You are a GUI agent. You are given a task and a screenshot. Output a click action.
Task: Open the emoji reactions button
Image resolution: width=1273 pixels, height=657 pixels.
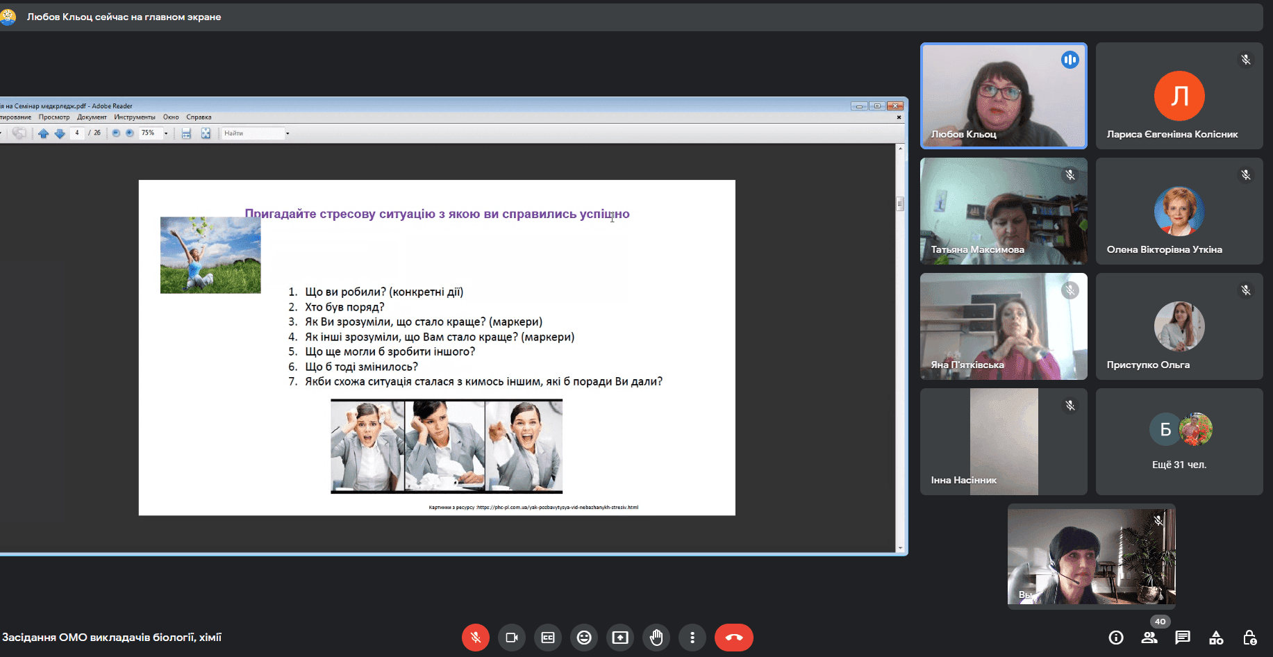(584, 638)
